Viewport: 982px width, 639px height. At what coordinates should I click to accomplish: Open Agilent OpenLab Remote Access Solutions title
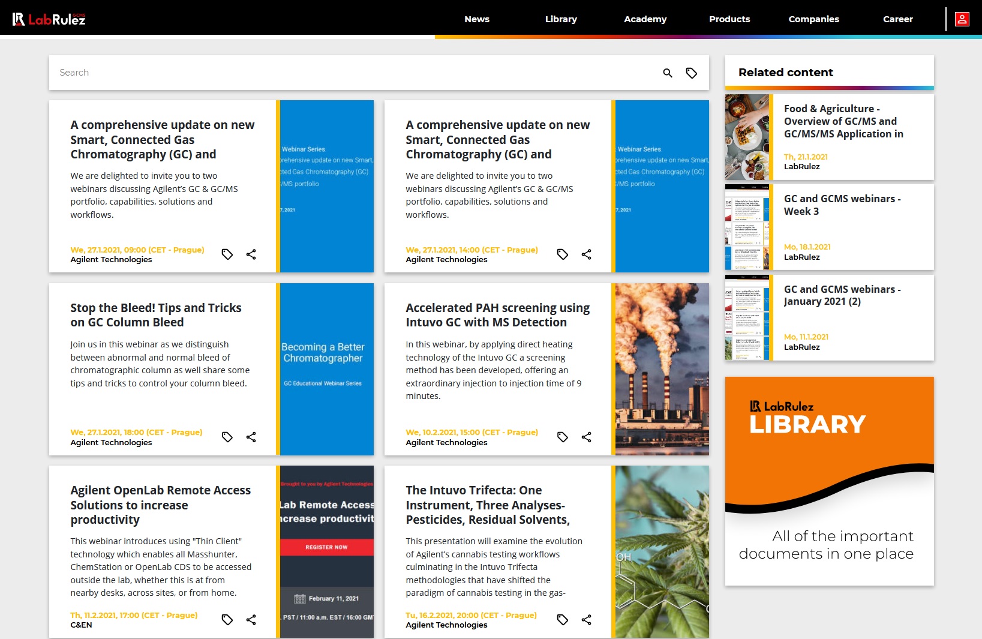point(161,505)
